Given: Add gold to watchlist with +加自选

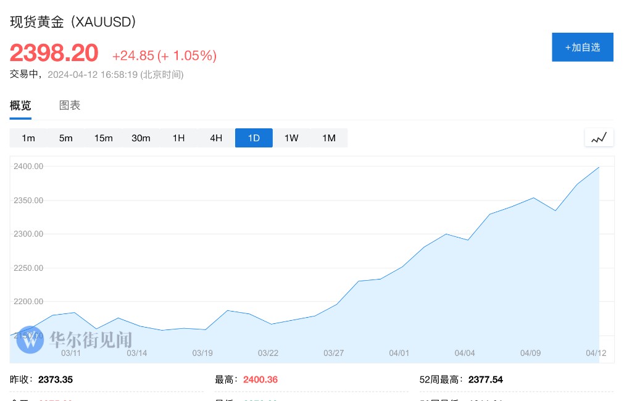Looking at the screenshot, I should point(582,47).
